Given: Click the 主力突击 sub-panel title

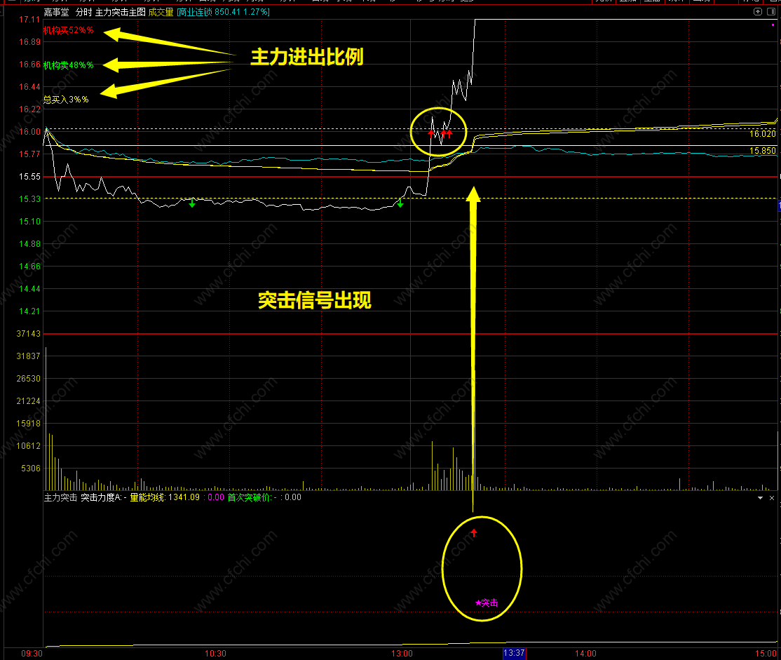Looking at the screenshot, I should (61, 497).
